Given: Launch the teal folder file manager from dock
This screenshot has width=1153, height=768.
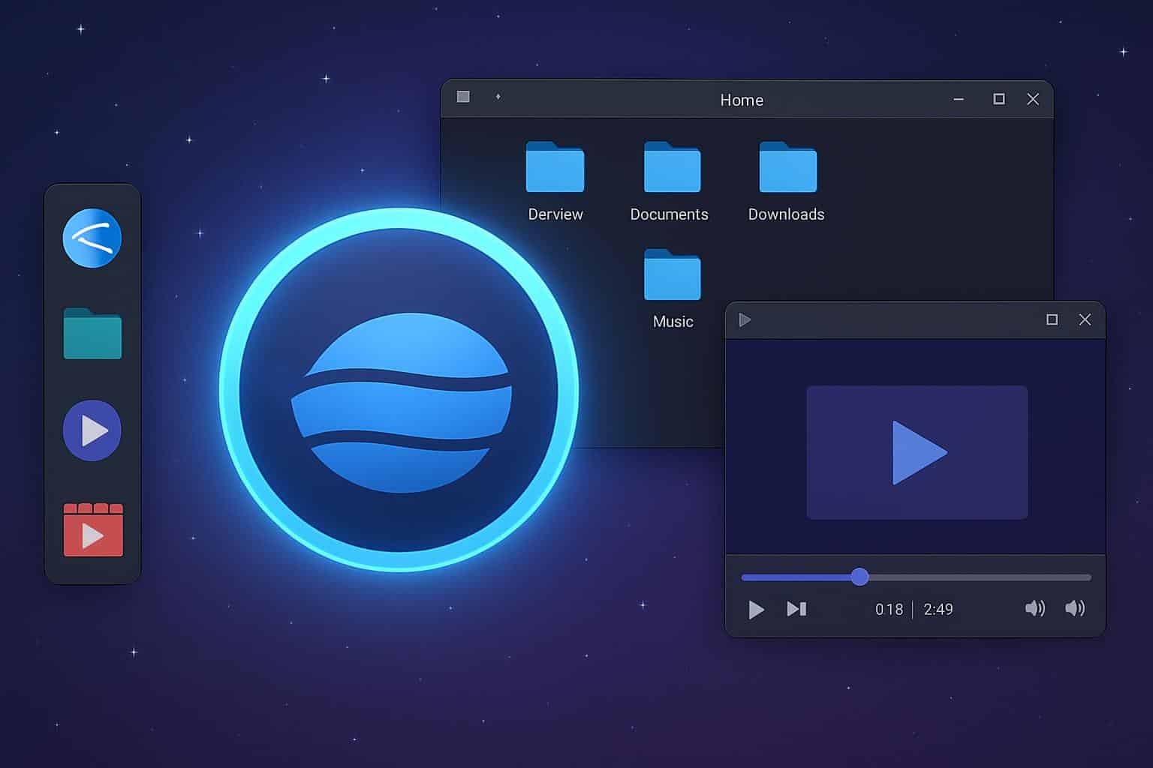Looking at the screenshot, I should tap(92, 334).
